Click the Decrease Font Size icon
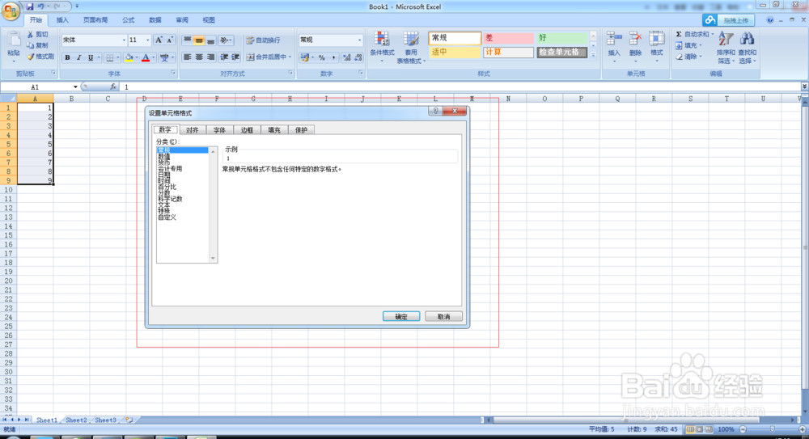Screen dimensions: 809x439 170,40
